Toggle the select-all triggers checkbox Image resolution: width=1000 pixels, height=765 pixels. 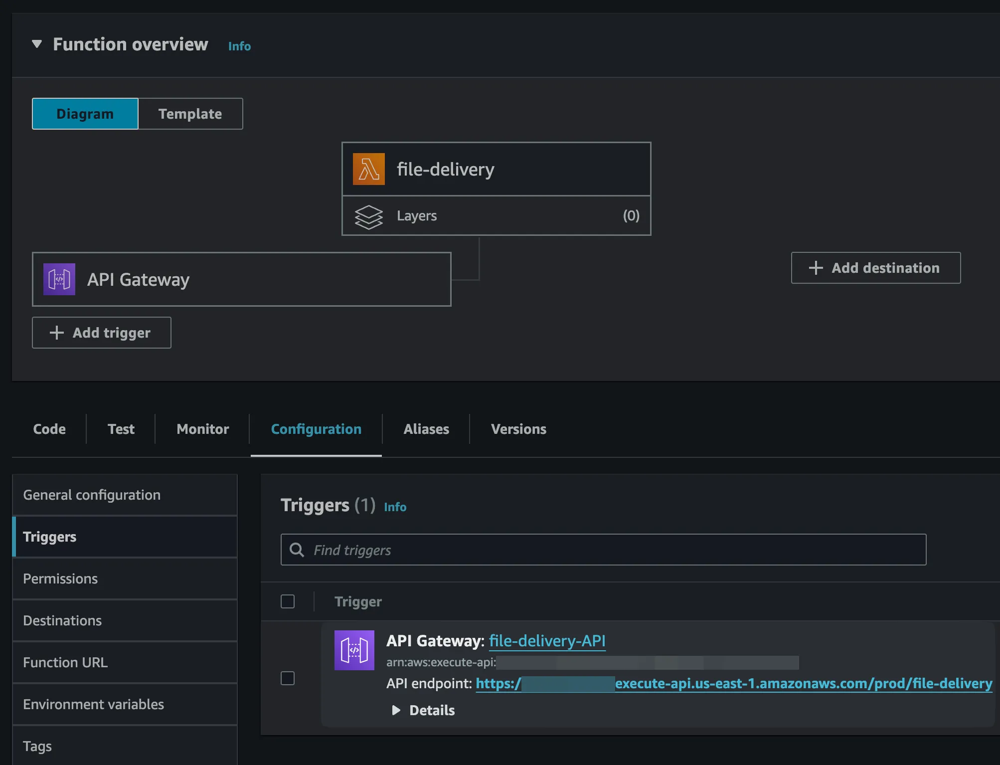coord(288,601)
